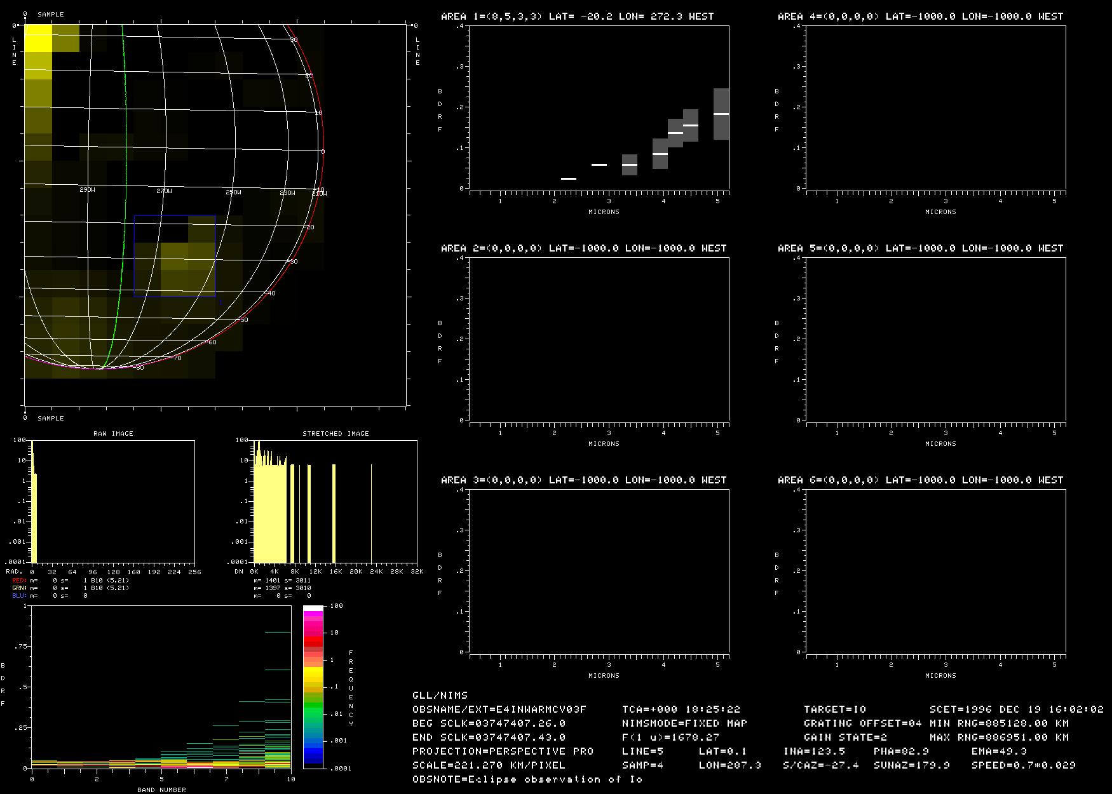Click the yellow section of the frequency color bar
This screenshot has height=794, width=1112.
(313, 672)
